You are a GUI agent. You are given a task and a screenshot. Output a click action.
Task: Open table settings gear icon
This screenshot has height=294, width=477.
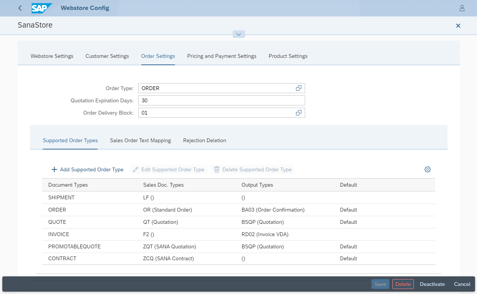point(428,169)
